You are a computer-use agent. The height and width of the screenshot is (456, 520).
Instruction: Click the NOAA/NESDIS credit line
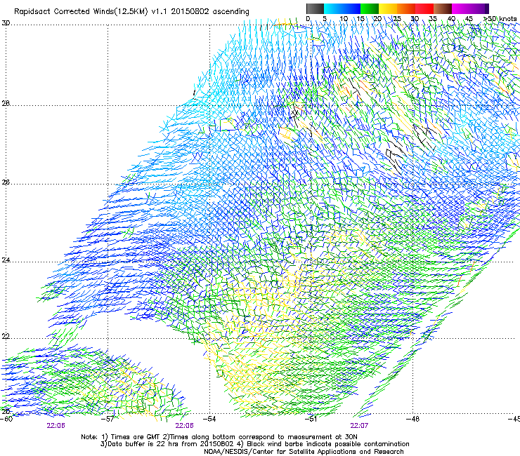304,452
